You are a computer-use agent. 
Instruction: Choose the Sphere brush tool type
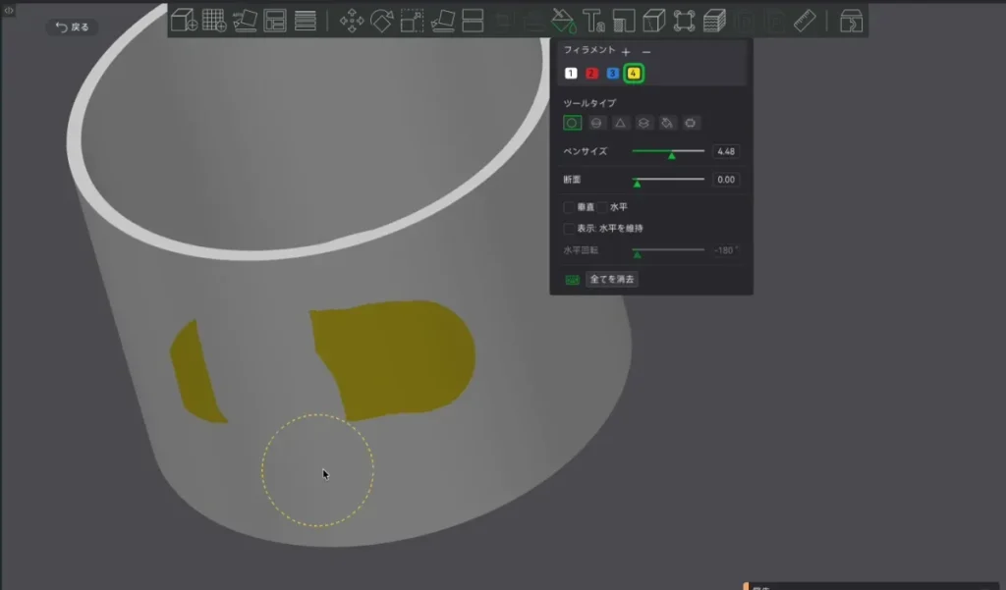click(x=596, y=123)
